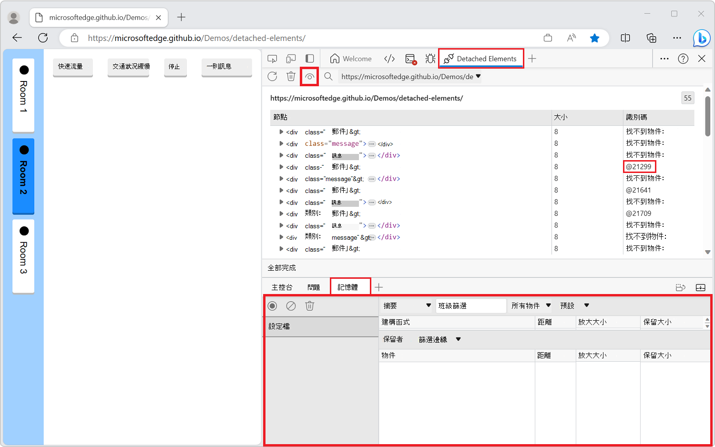Switch to the Welcome tab
Screen dimensions: 715x447
coord(351,59)
